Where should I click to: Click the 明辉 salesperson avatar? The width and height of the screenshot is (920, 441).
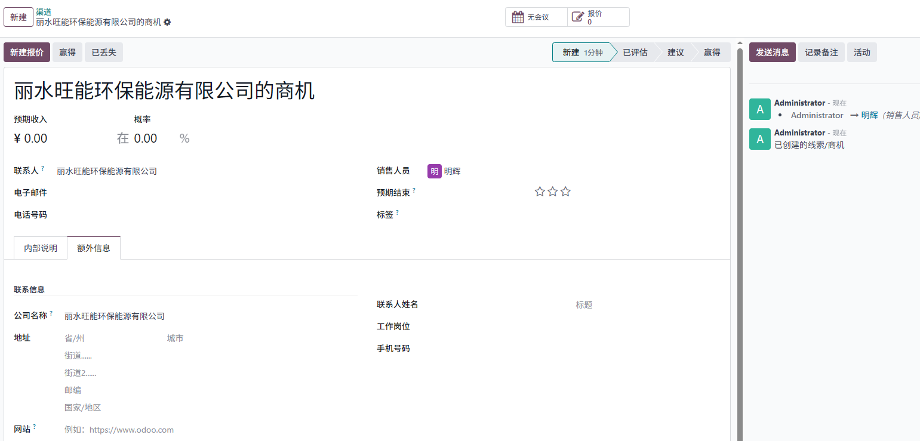click(x=434, y=171)
